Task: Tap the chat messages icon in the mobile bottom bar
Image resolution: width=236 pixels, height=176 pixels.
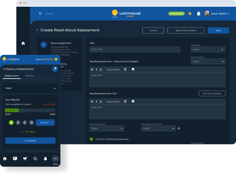Action: pyautogui.click(x=15, y=158)
